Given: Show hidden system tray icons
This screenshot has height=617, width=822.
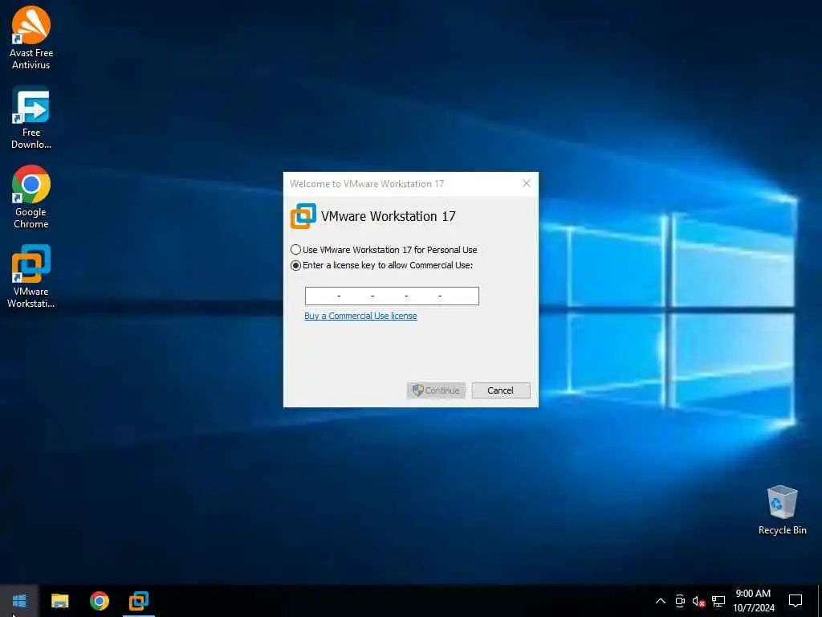Looking at the screenshot, I should click(661, 601).
